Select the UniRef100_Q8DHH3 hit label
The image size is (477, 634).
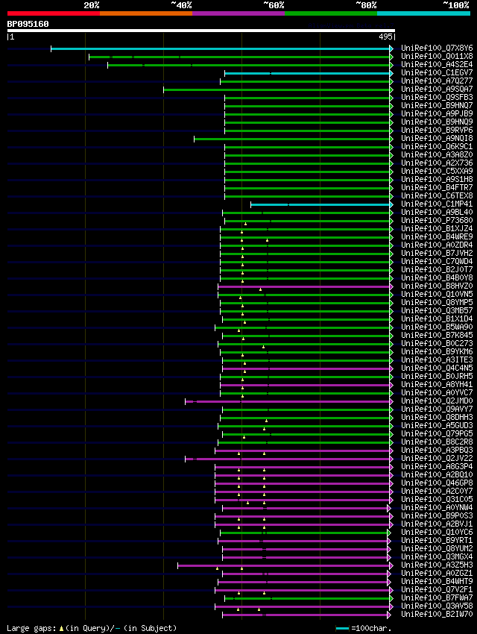[x=437, y=417]
